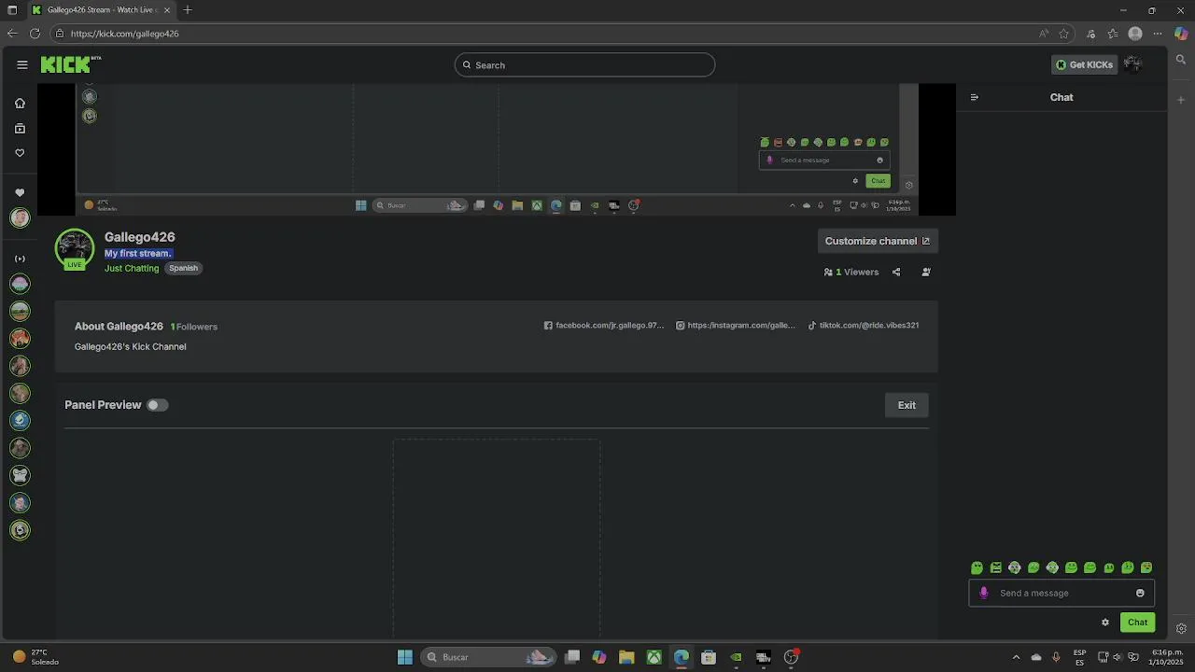This screenshot has width=1195, height=672.
Task: Click the Kick logo
Action: 66,64
